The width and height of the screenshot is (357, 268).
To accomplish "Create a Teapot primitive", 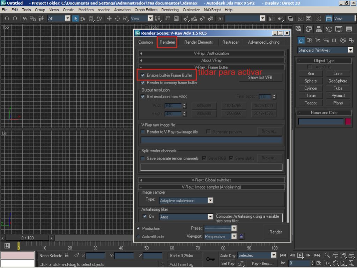I will click(x=311, y=103).
